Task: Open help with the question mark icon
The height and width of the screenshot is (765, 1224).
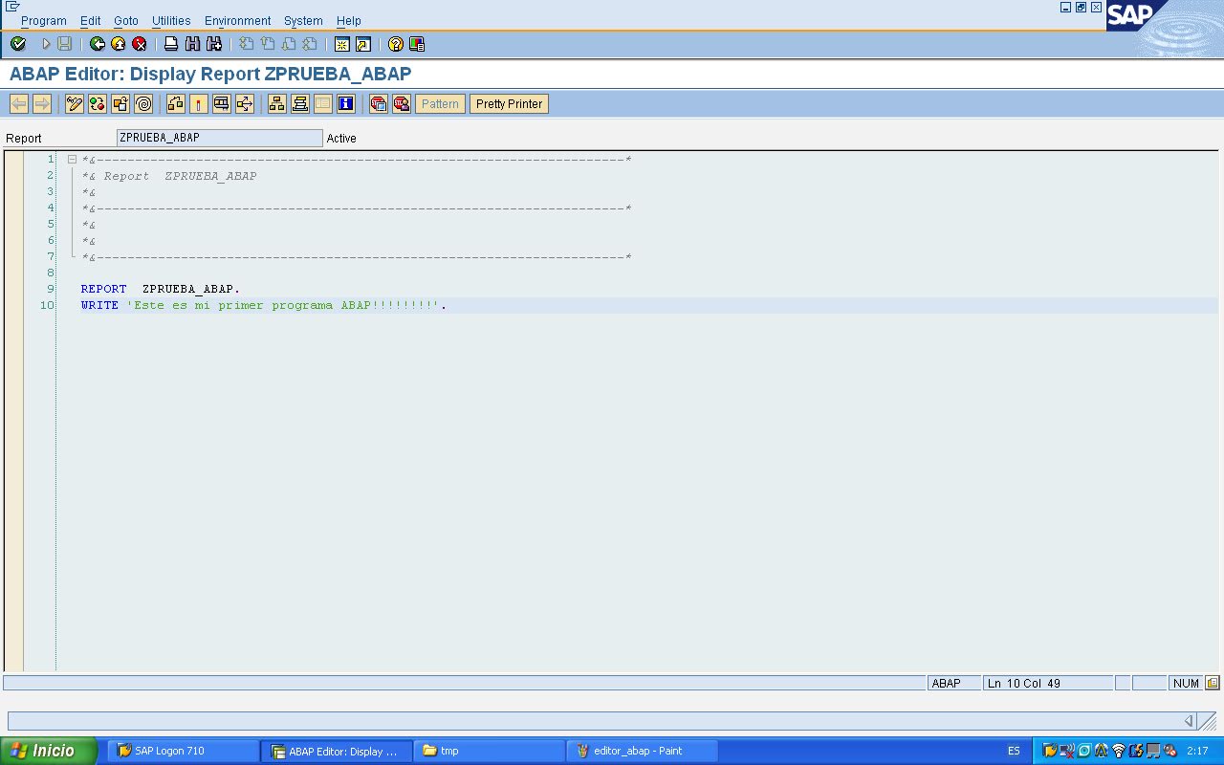Action: pyautogui.click(x=395, y=44)
